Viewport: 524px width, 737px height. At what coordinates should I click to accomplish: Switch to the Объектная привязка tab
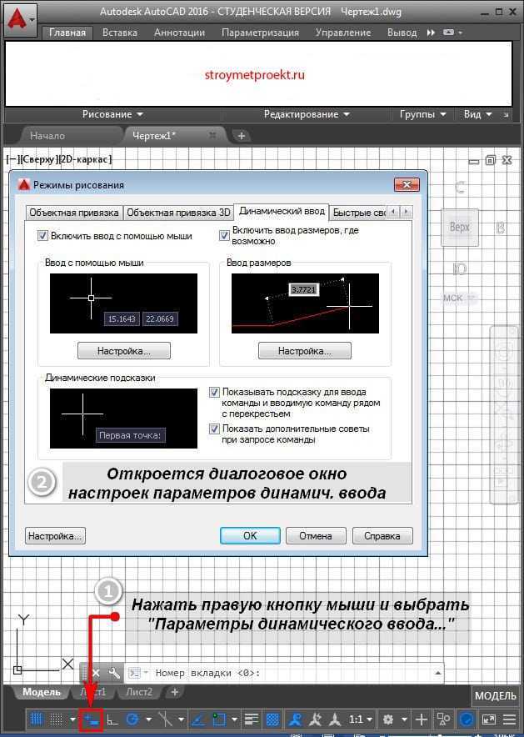(73, 212)
